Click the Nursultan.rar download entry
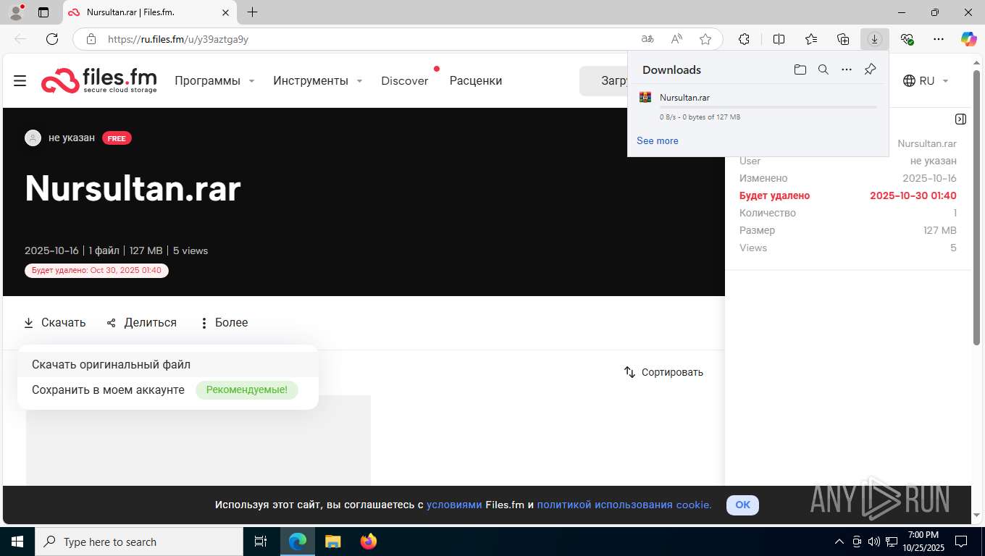The width and height of the screenshot is (985, 556). click(x=758, y=106)
